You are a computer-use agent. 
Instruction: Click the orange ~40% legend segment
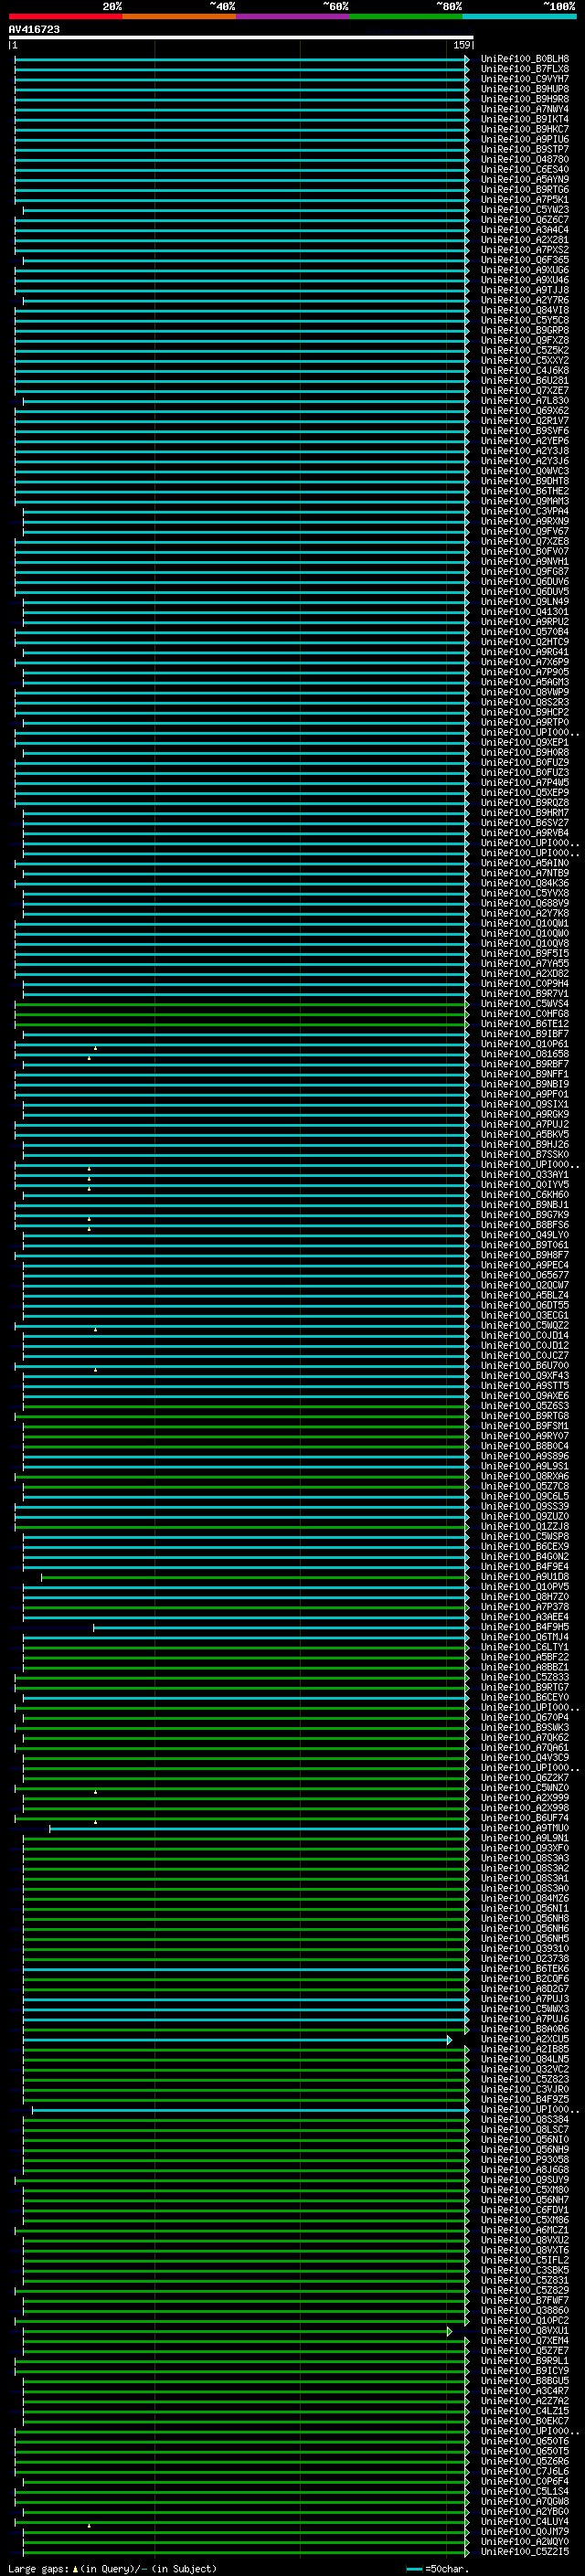179,16
